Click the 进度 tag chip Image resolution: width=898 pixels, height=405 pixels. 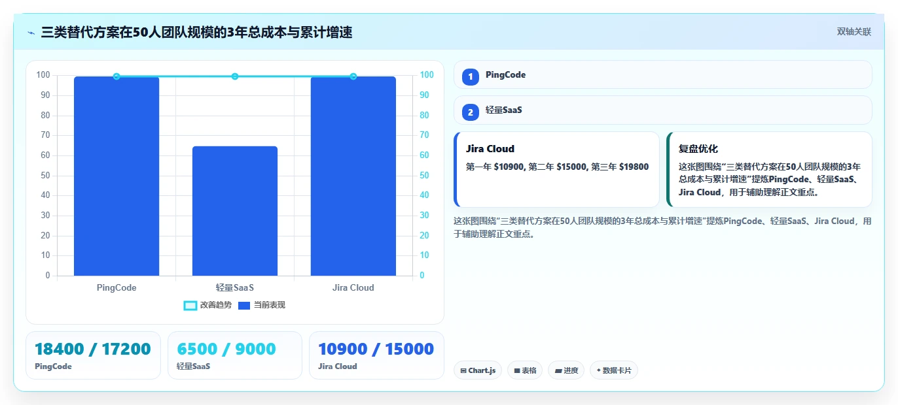[x=566, y=370]
